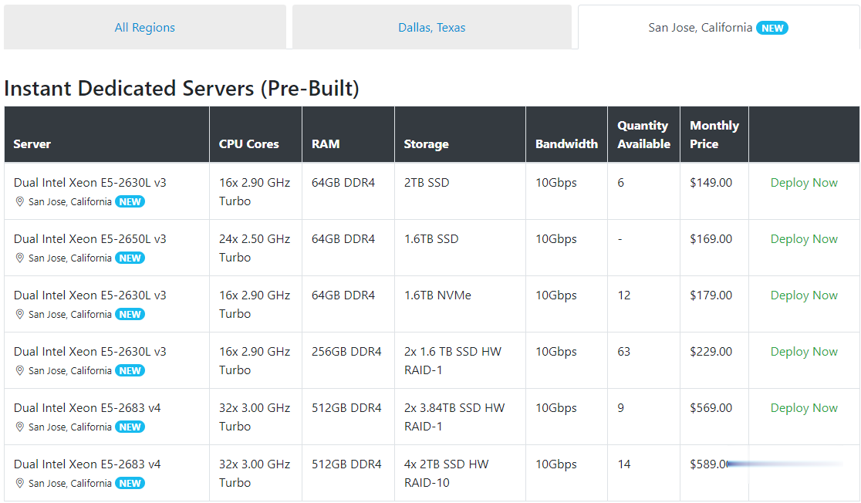
Task: Click Deploy Now for the $179.00 NVMe server
Action: pos(804,295)
